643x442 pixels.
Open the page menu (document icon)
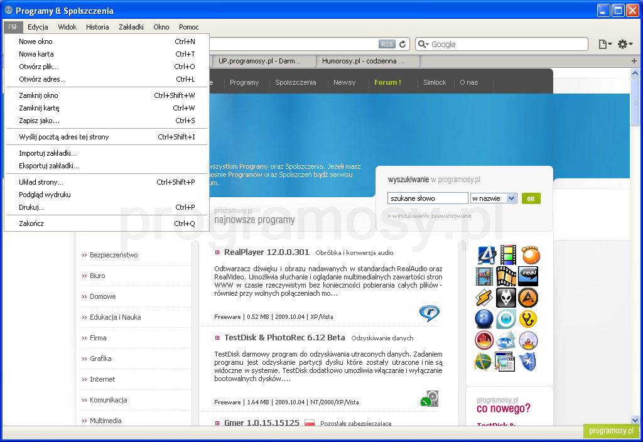click(x=605, y=45)
